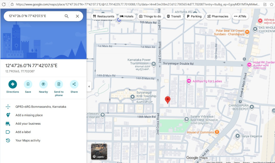Open Surana Vidyalaya school marker
Screen dimensions: 275x163
186,119
